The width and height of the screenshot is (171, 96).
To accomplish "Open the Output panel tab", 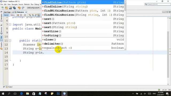I will (9, 87).
